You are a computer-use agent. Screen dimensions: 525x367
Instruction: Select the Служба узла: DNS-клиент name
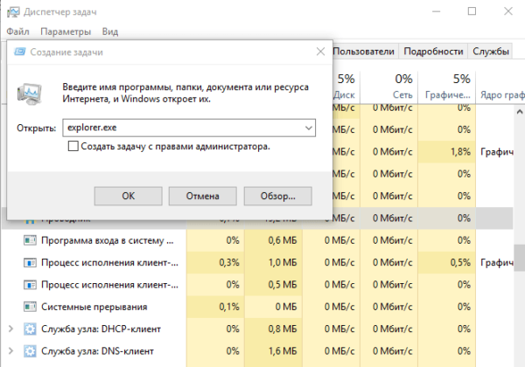click(97, 351)
